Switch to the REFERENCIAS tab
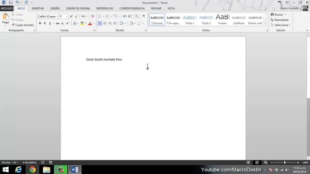This screenshot has width=310, height=174. pyautogui.click(x=105, y=9)
